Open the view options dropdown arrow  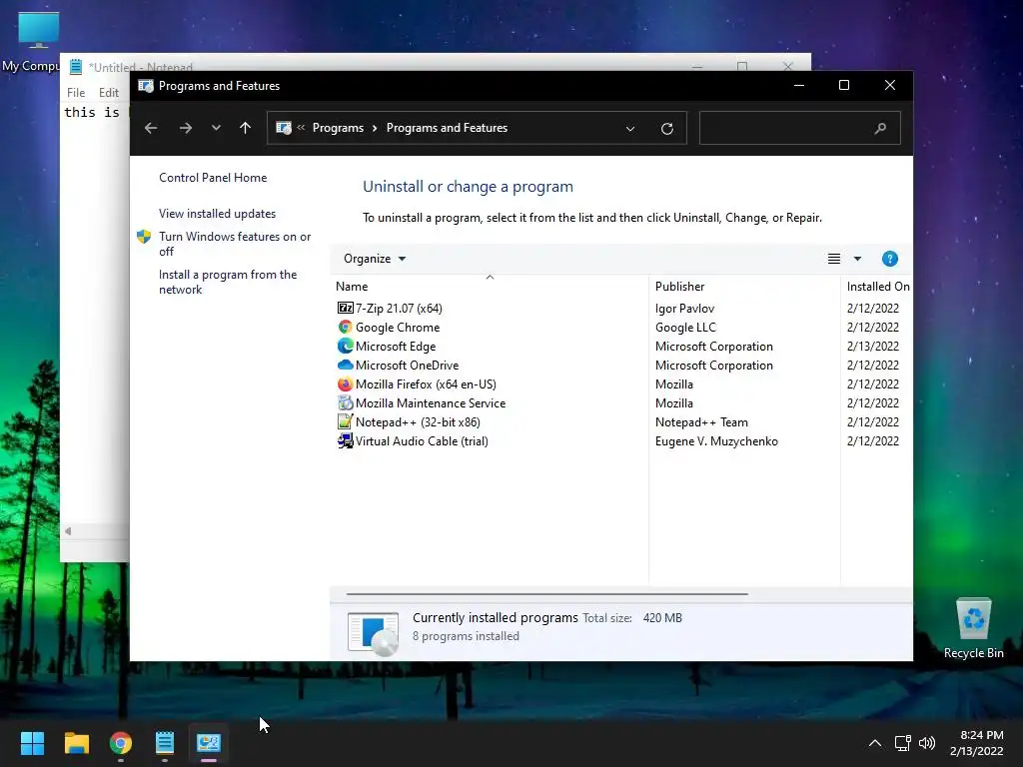click(857, 259)
